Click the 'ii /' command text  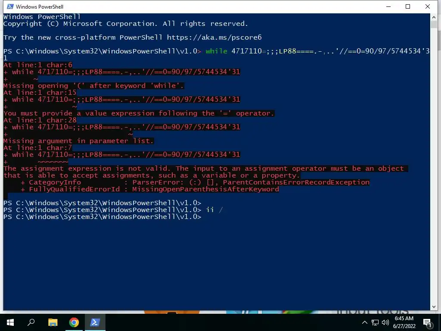coord(214,210)
